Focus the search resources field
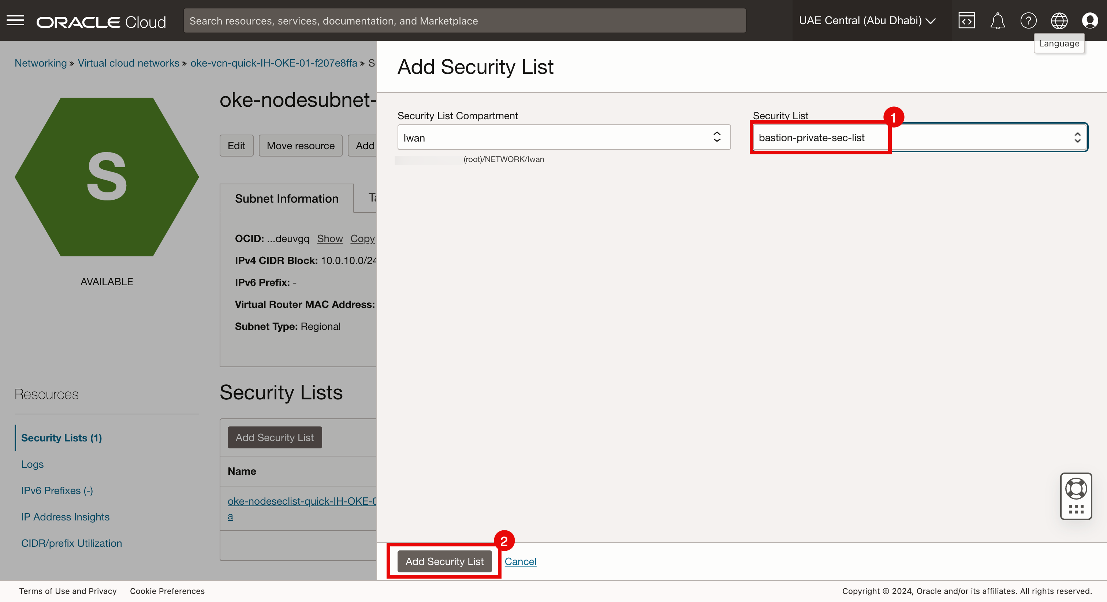 pos(464,20)
